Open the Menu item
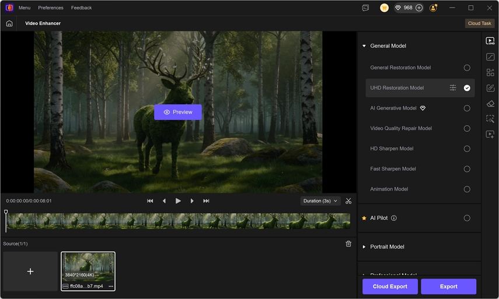Image resolution: width=499 pixels, height=299 pixels. 25,8
